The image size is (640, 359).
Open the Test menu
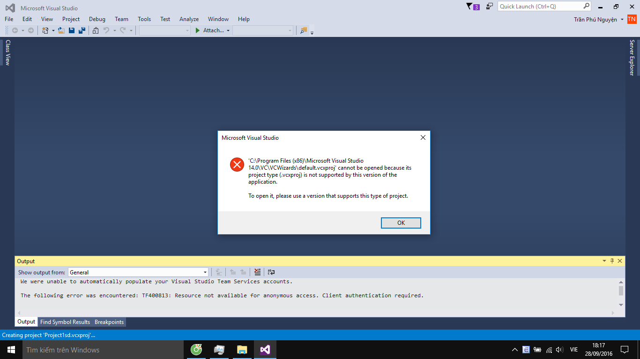165,19
